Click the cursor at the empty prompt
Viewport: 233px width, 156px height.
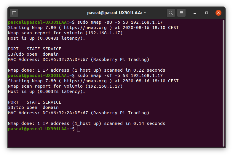[79, 129]
